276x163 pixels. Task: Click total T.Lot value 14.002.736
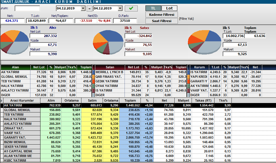[x=234, y=36]
